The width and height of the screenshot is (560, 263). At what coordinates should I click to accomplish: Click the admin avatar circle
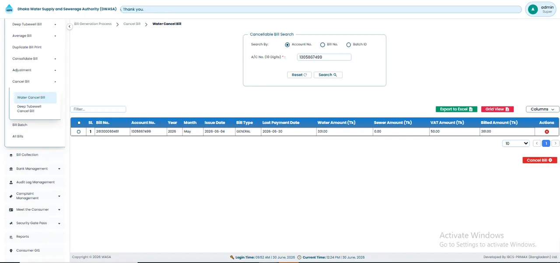532,9
